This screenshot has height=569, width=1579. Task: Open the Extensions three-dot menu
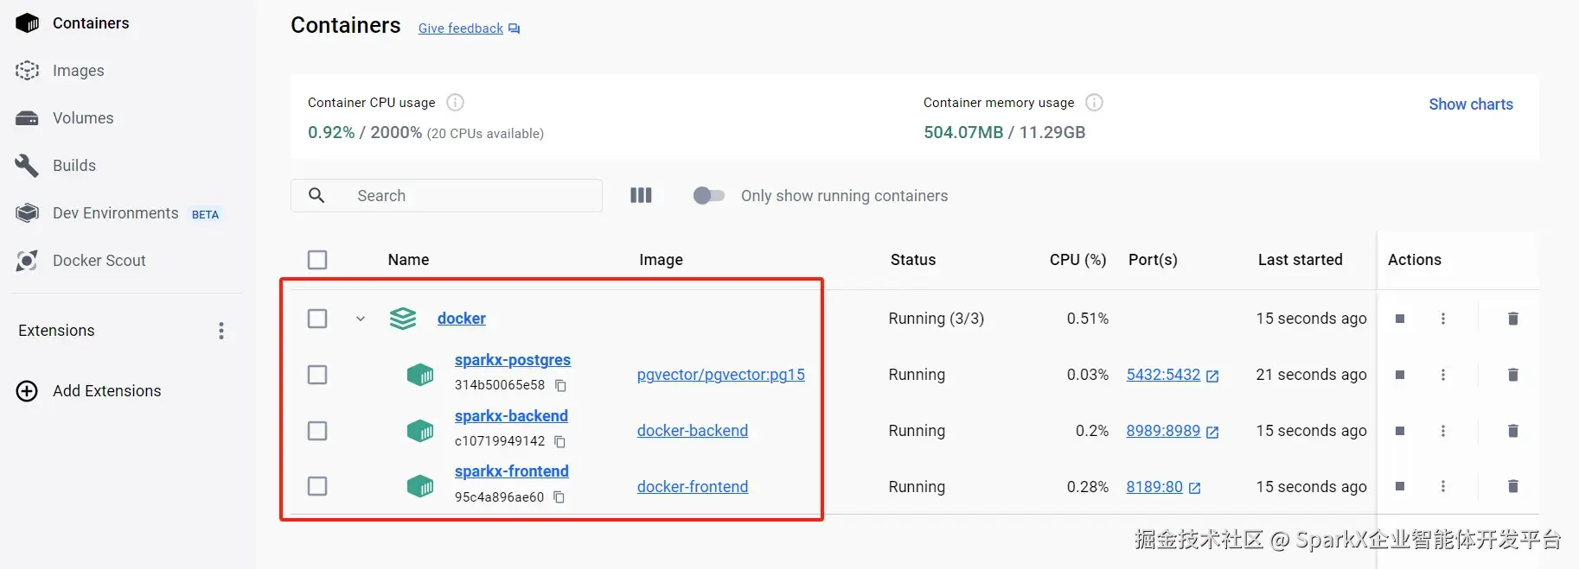point(221,331)
